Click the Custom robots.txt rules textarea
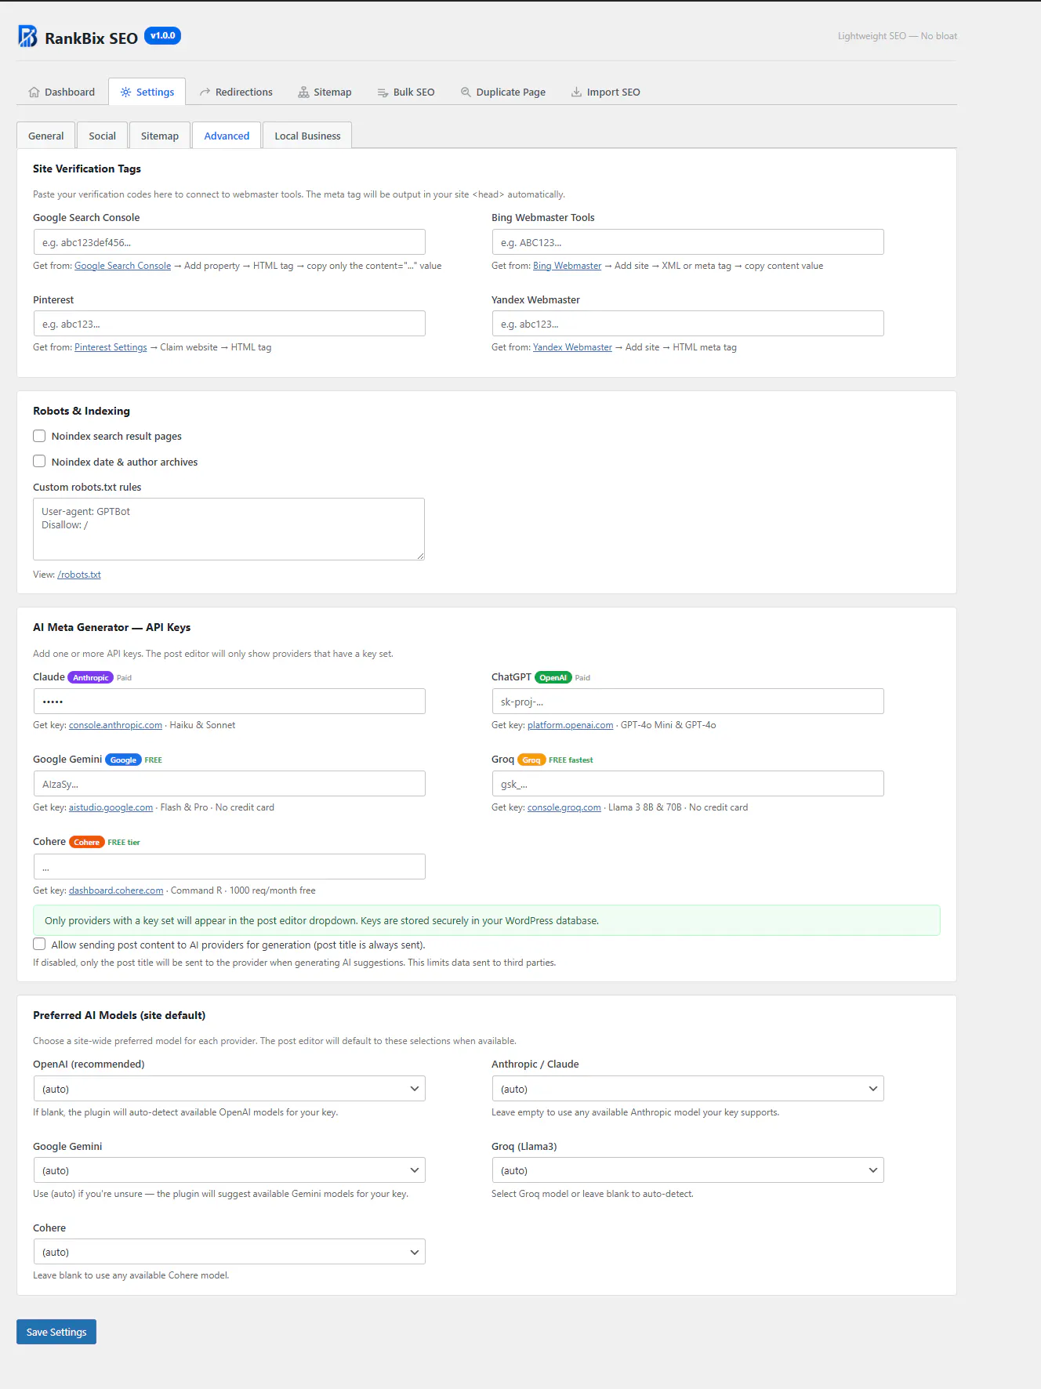The height and width of the screenshot is (1389, 1041). pos(229,529)
